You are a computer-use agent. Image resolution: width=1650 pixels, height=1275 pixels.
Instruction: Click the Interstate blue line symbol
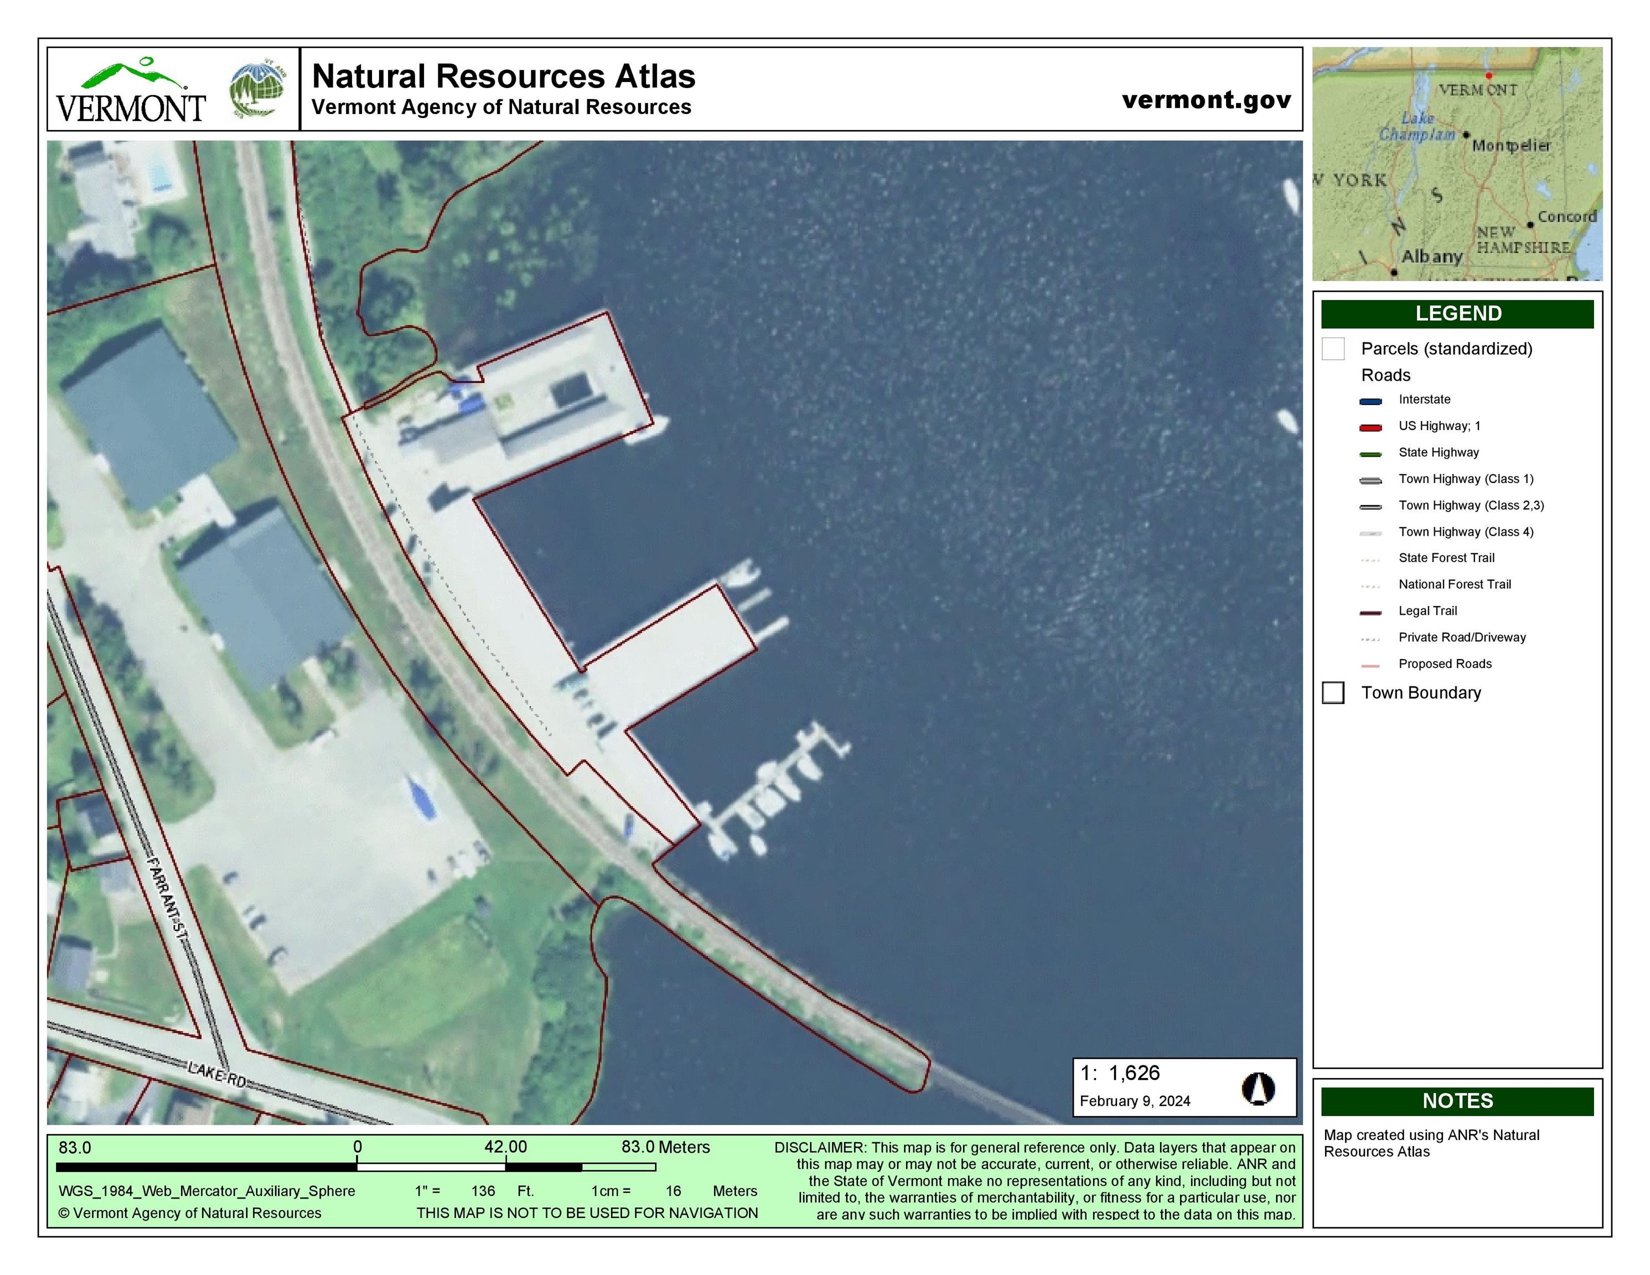pos(1370,401)
